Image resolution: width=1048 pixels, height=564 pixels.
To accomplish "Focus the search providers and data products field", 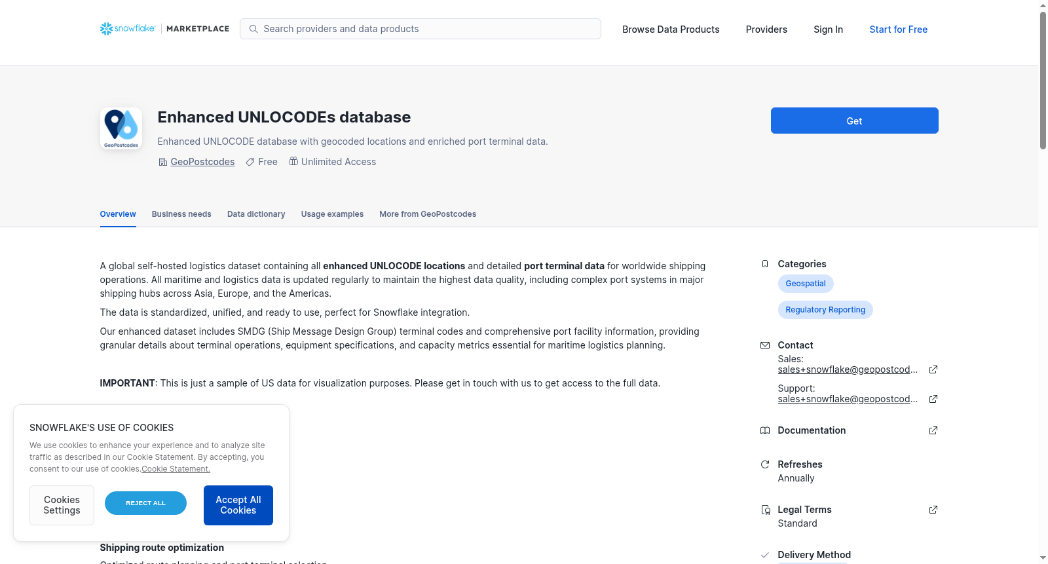I will (x=421, y=29).
